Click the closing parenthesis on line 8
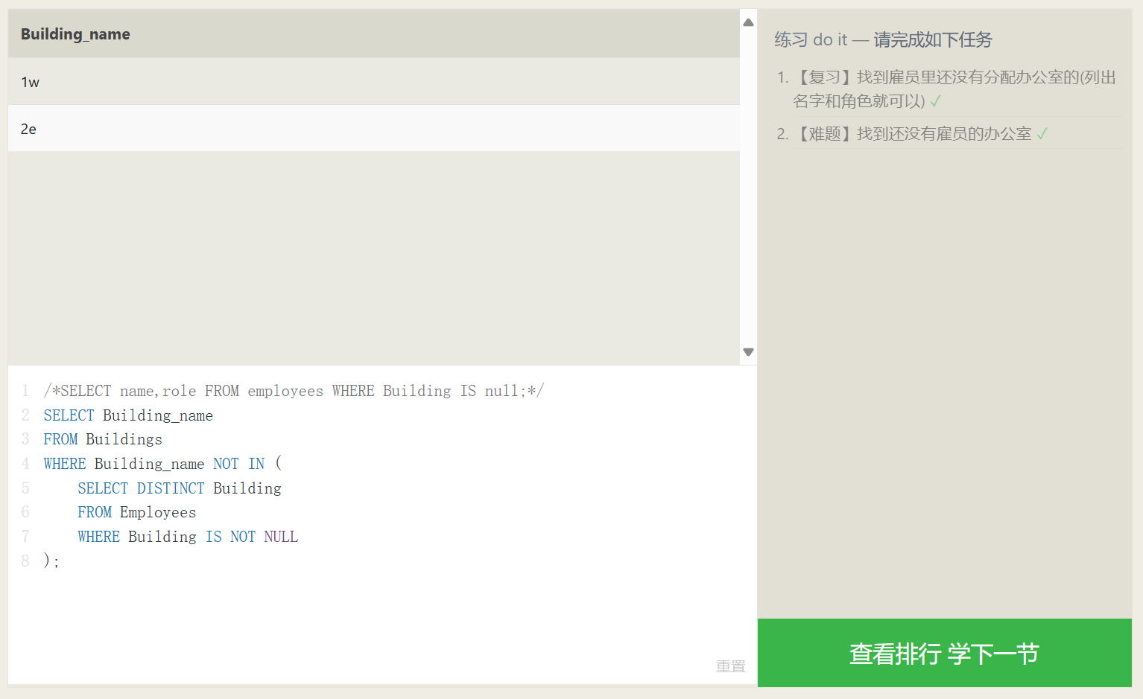The image size is (1143, 699). tap(47, 561)
